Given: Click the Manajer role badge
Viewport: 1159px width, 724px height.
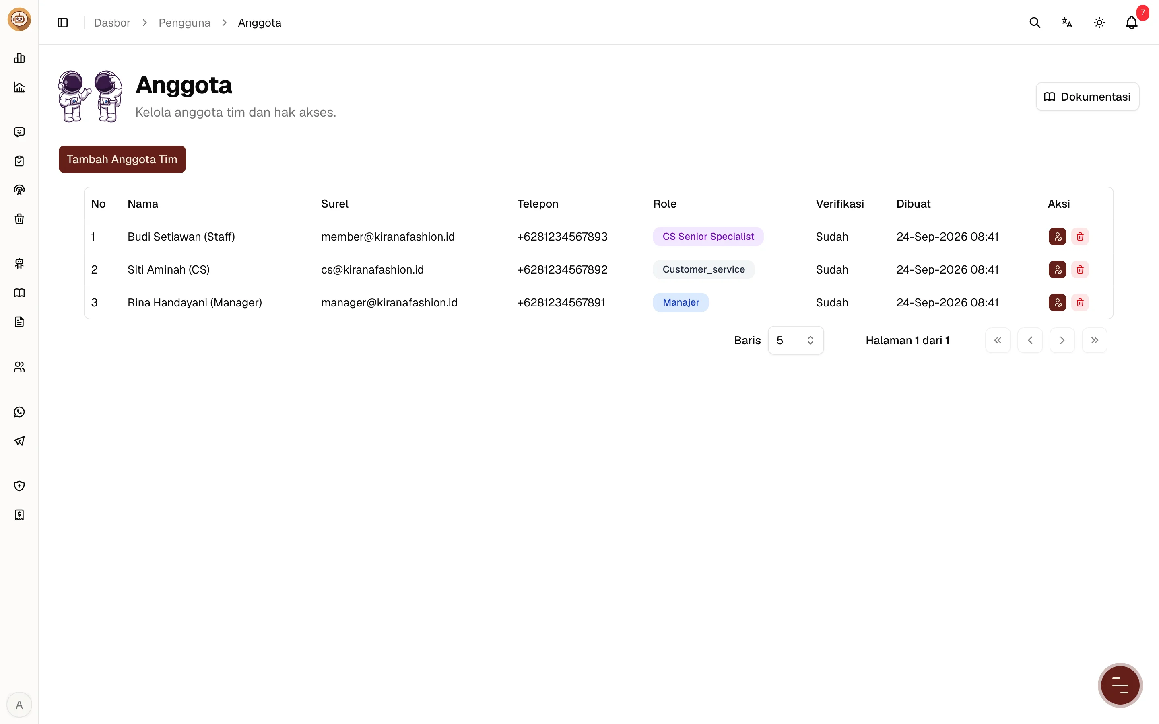Looking at the screenshot, I should click(681, 302).
